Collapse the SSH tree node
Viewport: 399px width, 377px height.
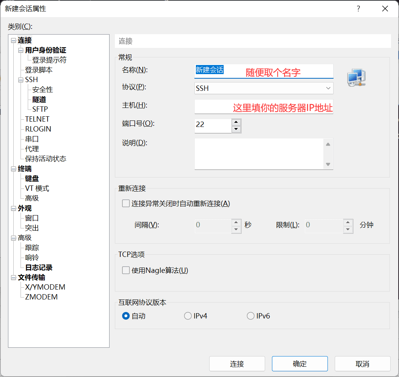coord(21,80)
